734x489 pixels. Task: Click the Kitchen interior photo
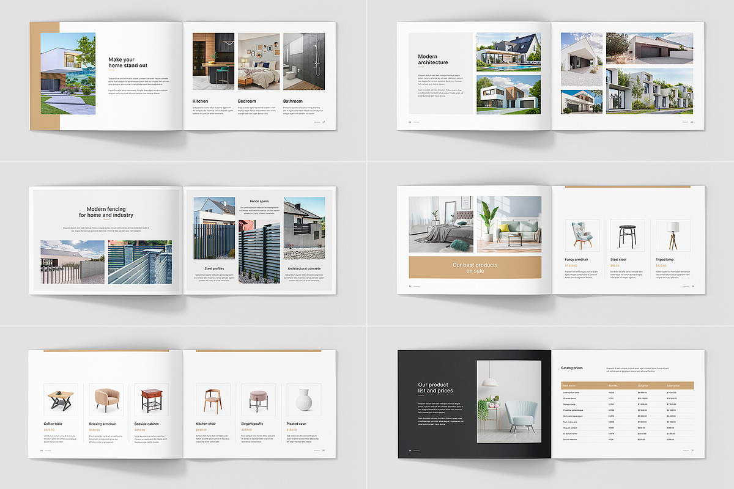pos(213,62)
